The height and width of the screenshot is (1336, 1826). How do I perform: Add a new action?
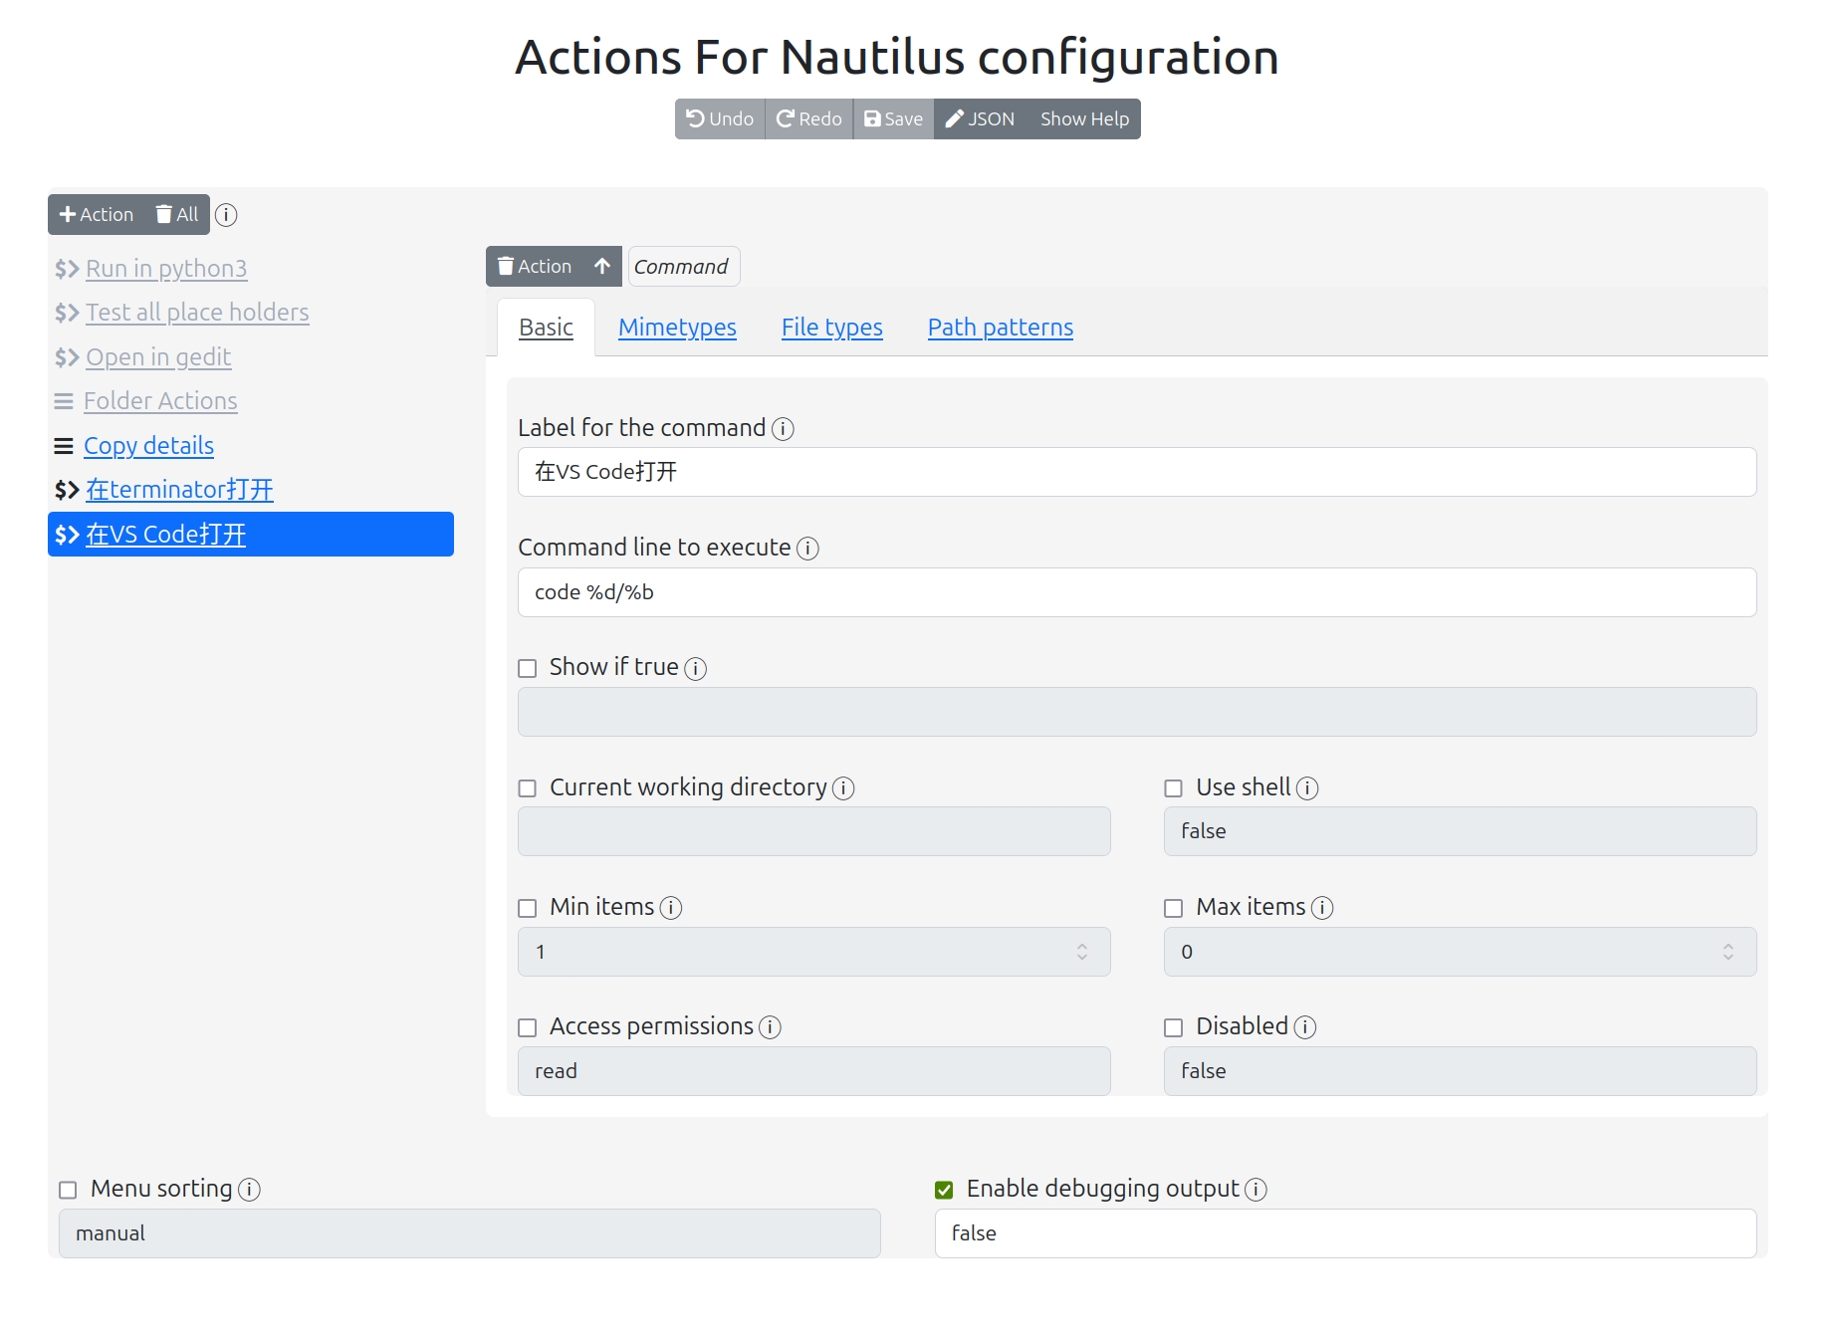(97, 215)
